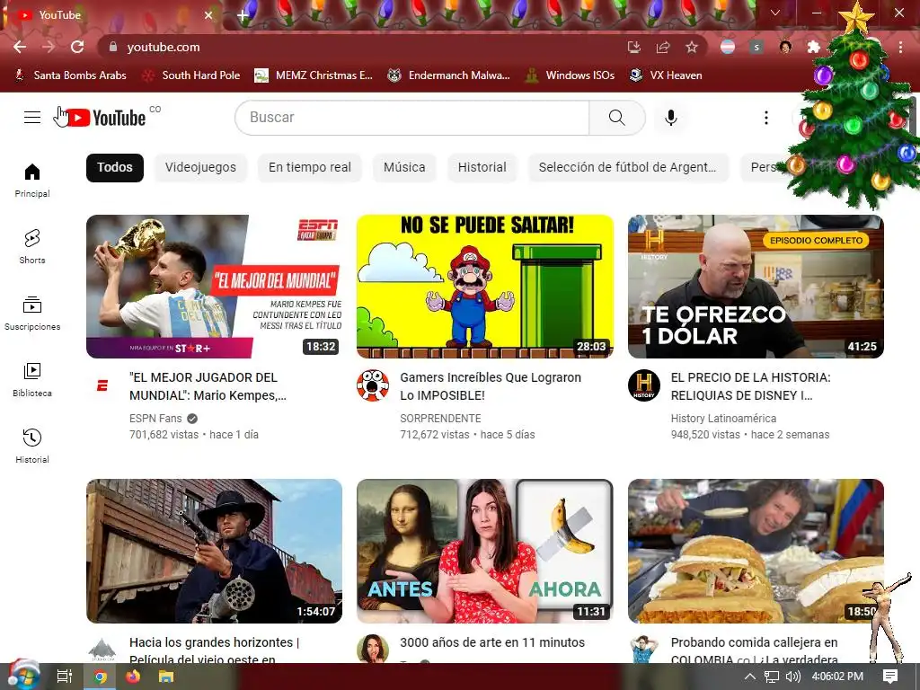Viewport: 920px width, 690px height.
Task: Play the Mario NO SE PUEDE SALTAR thumbnail
Action: [x=485, y=287]
